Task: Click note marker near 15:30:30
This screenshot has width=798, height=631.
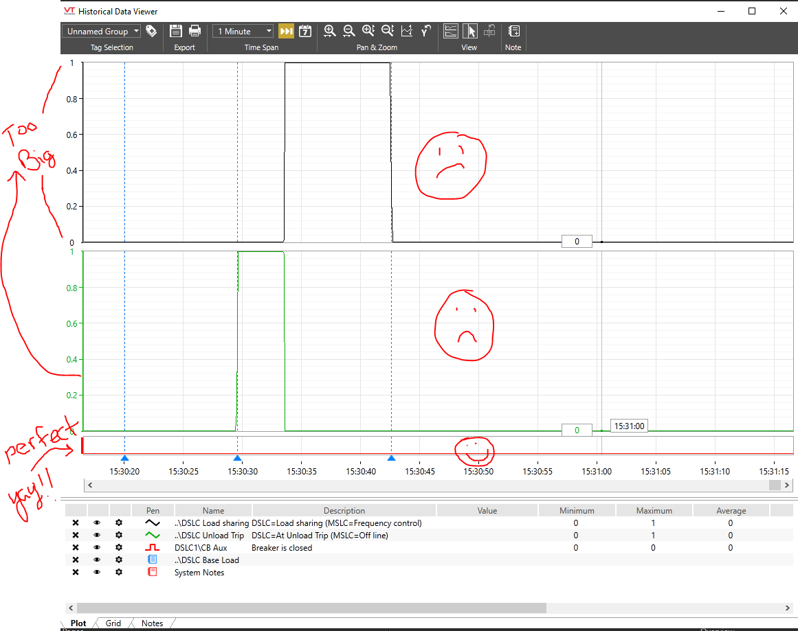Action: [237, 458]
